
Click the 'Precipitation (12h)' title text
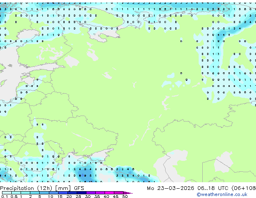(x=26, y=188)
